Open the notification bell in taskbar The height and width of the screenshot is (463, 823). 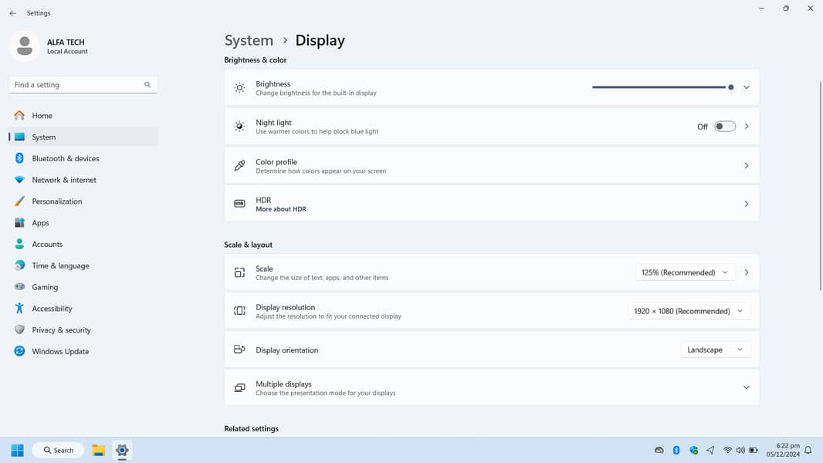(x=808, y=450)
